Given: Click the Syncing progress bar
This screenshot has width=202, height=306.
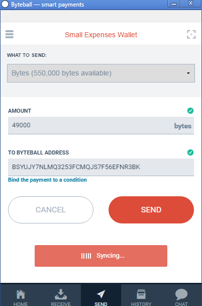Looking at the screenshot, I should 101,256.
